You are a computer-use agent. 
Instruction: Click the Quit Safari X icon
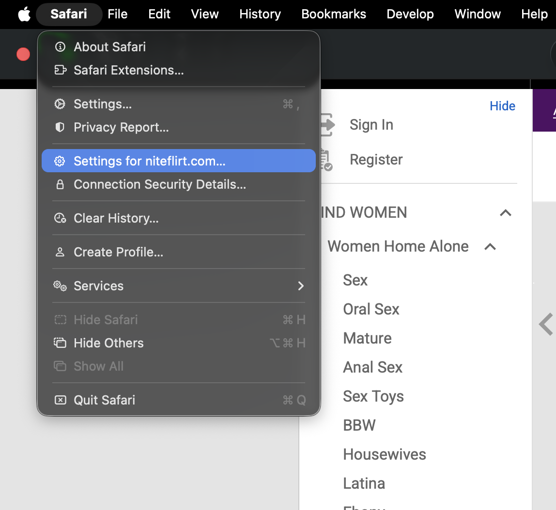(60, 400)
